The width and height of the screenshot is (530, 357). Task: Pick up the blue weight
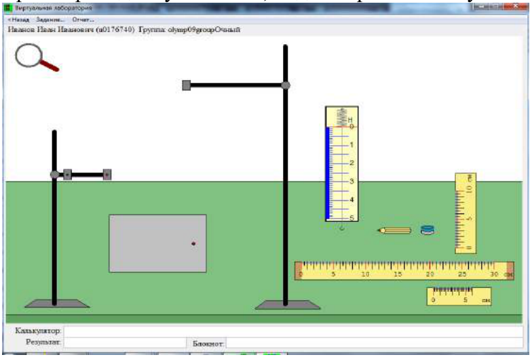pyautogui.click(x=428, y=230)
